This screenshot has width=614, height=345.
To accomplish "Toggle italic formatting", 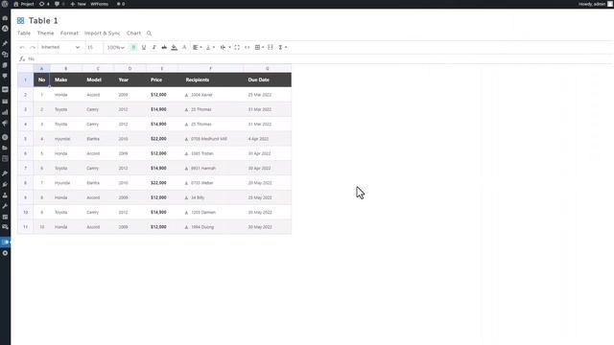I will (153, 47).
